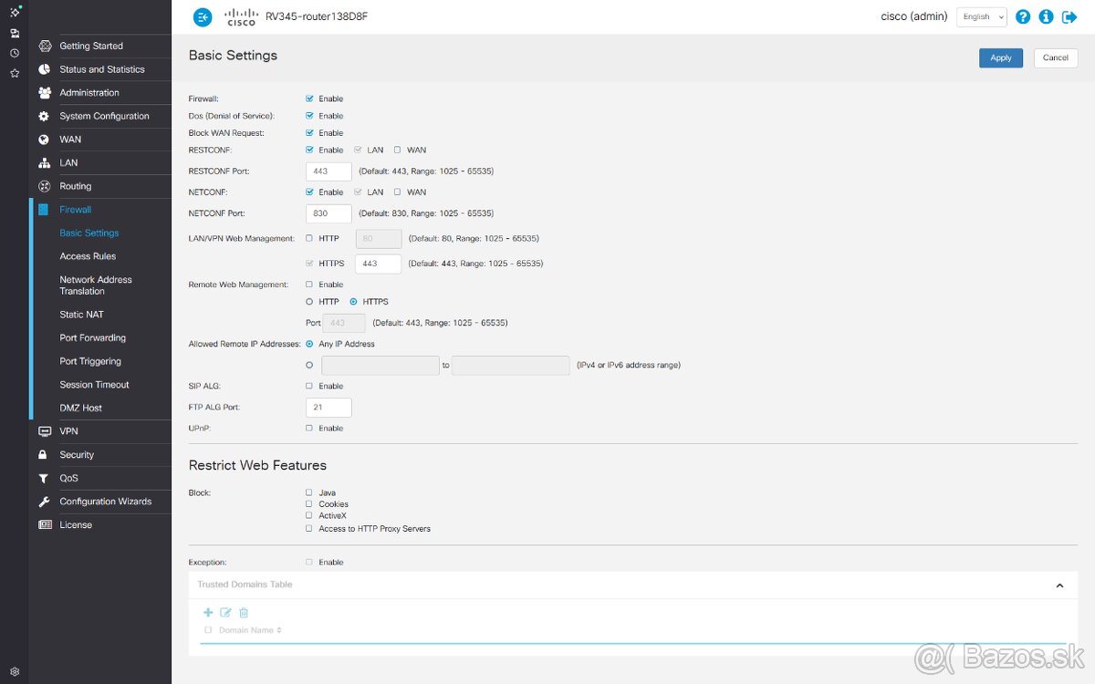Image resolution: width=1095 pixels, height=684 pixels.
Task: Apply the Basic Settings changes
Action: tap(1001, 57)
